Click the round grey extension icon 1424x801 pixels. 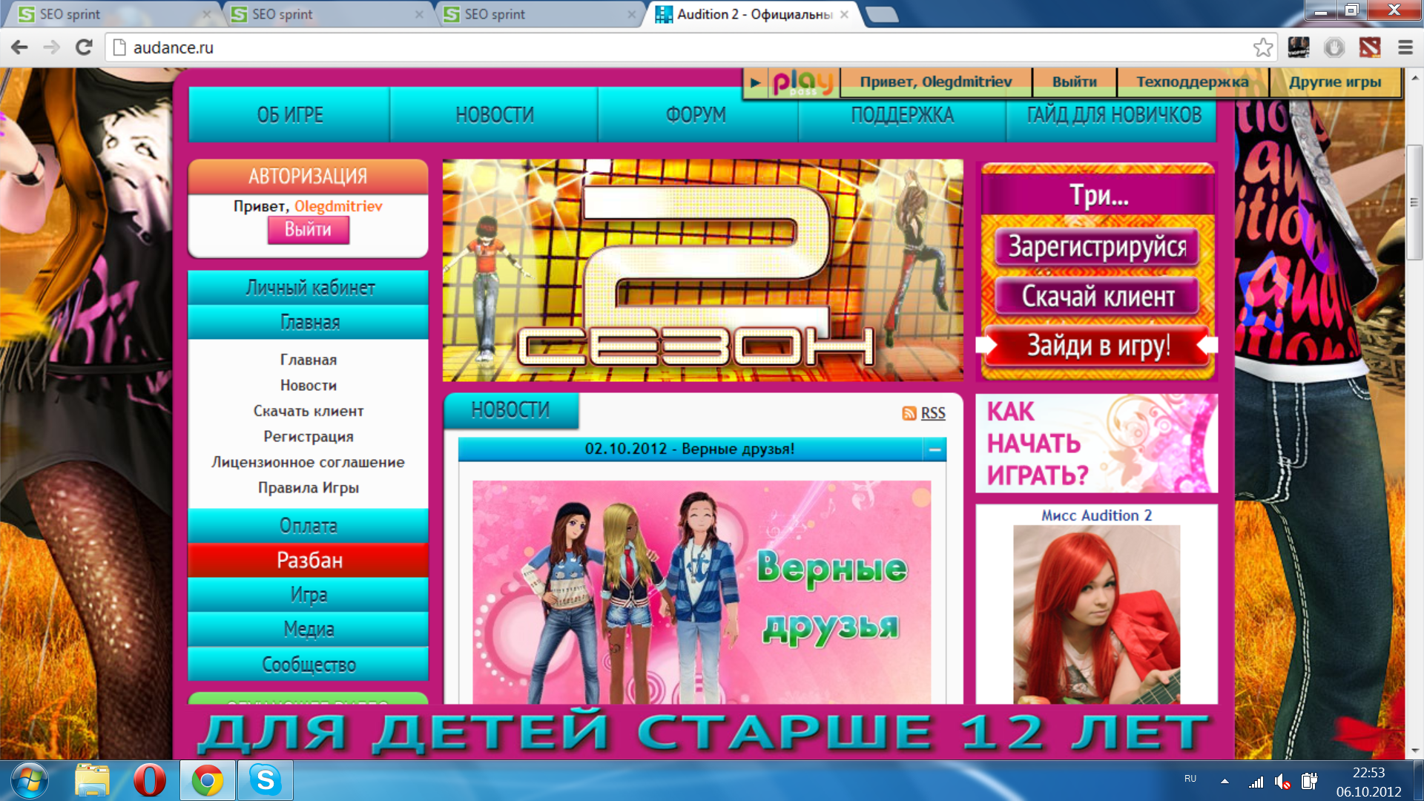1334,47
